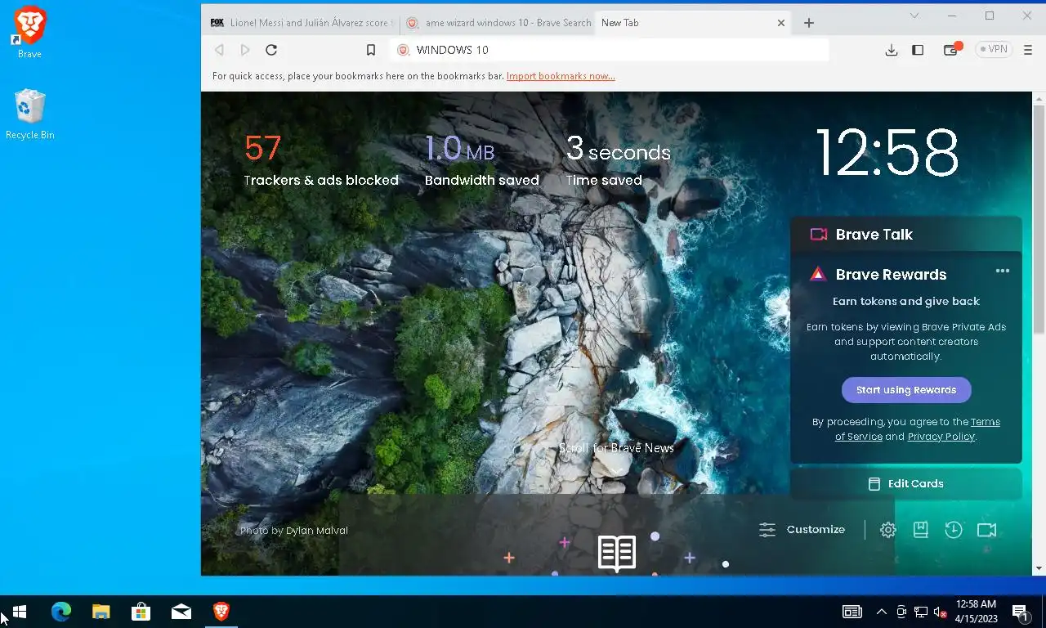Open a new tab with plus button

[809, 23]
